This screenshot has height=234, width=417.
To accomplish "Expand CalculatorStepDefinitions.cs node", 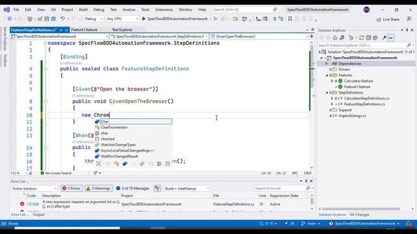I will click(332, 98).
